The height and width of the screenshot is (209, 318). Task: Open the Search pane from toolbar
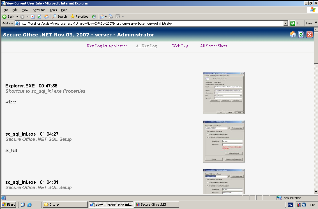pos(59,17)
